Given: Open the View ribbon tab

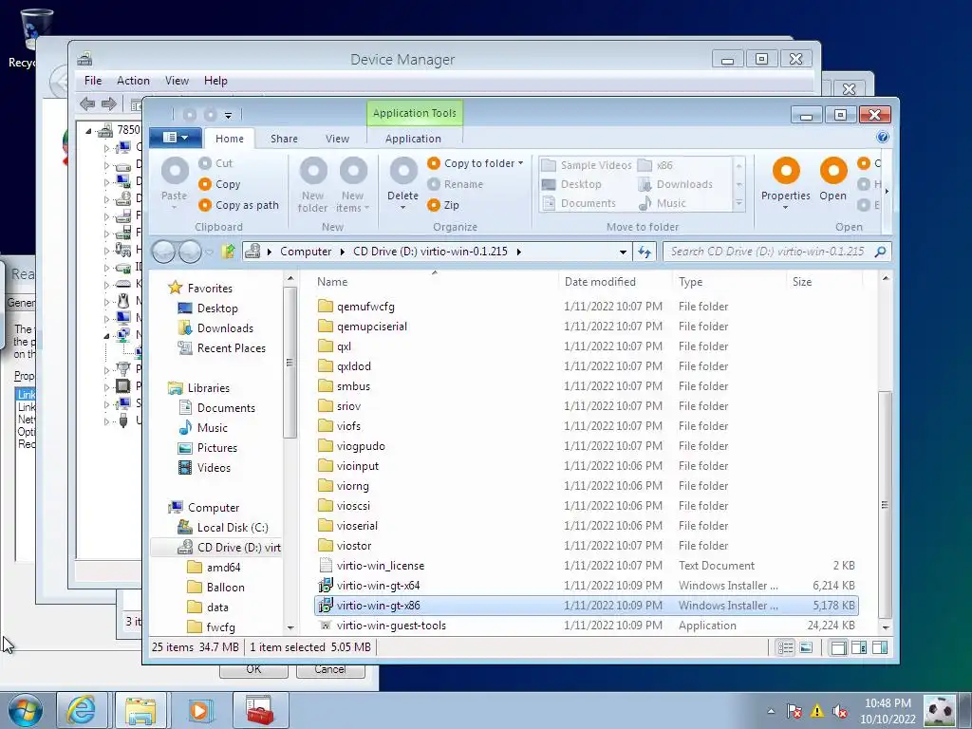Looking at the screenshot, I should [337, 139].
